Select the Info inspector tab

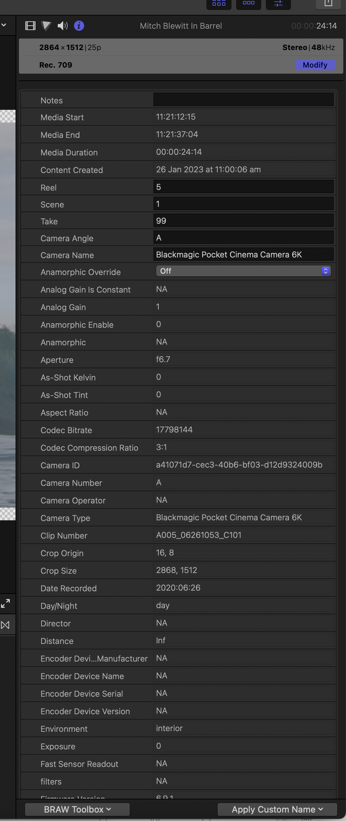pyautogui.click(x=79, y=26)
